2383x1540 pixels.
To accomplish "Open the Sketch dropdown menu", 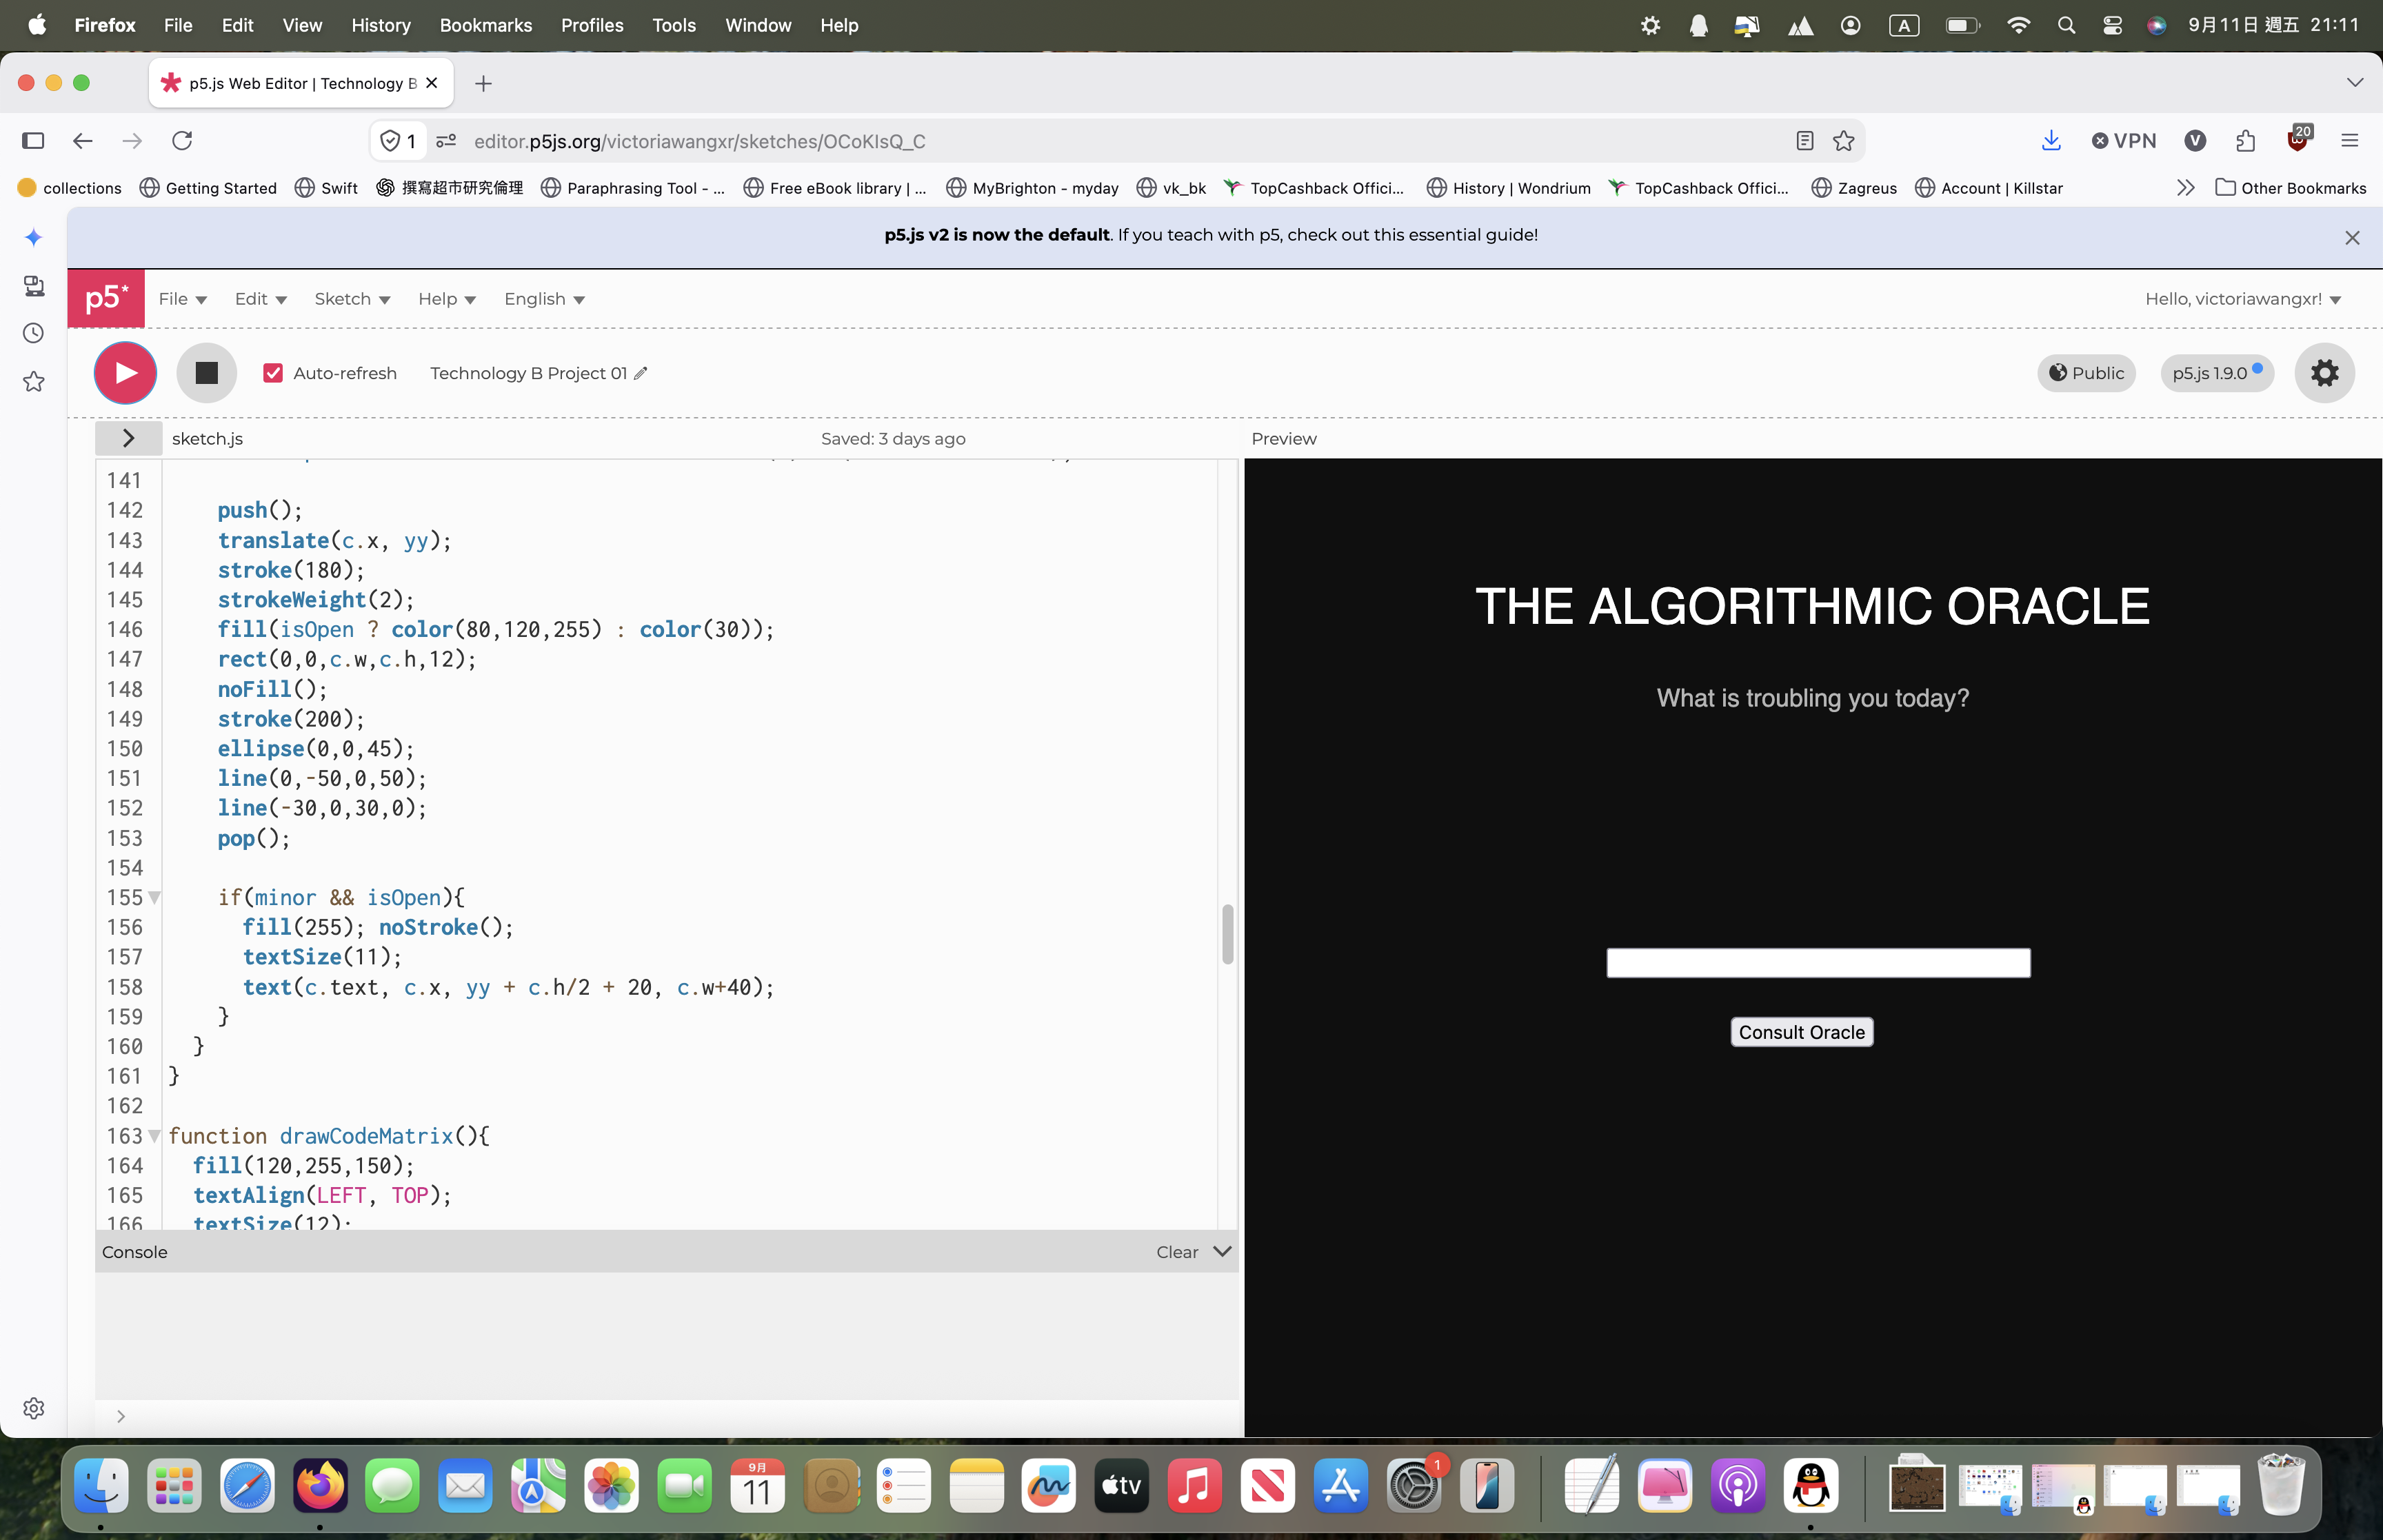I will click(352, 299).
